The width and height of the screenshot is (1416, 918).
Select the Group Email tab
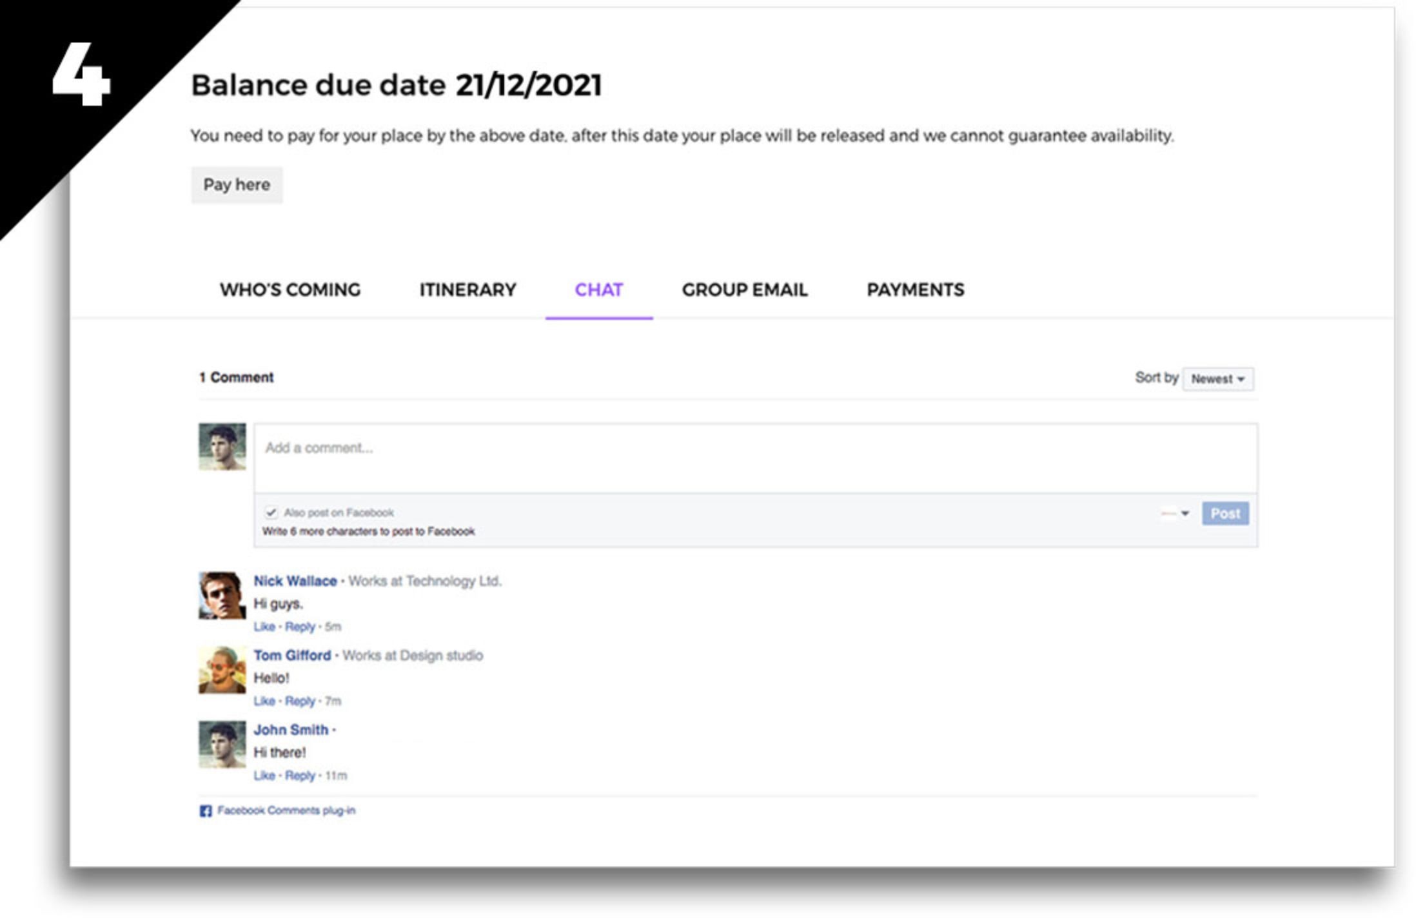click(744, 290)
